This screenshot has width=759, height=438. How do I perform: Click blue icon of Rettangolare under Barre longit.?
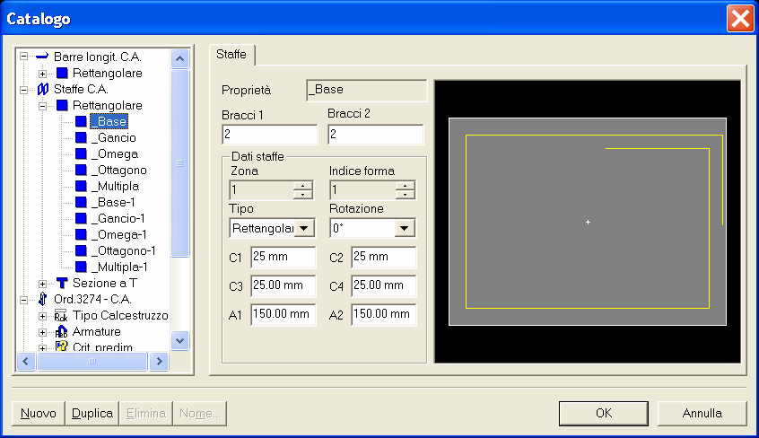pyautogui.click(x=62, y=74)
